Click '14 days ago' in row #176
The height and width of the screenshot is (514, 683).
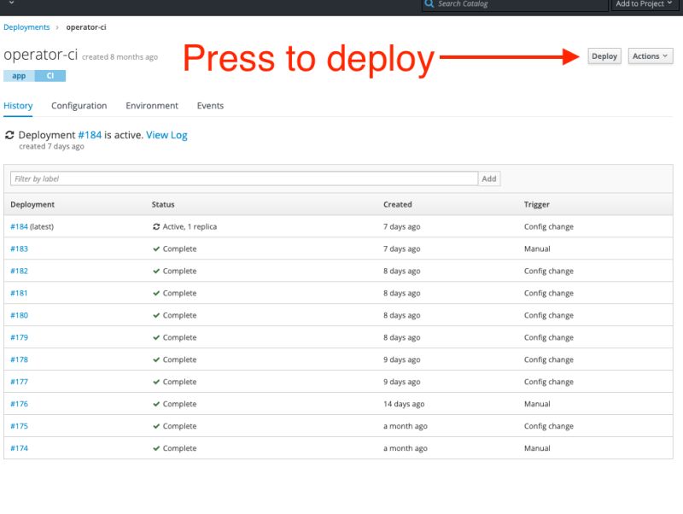[404, 404]
